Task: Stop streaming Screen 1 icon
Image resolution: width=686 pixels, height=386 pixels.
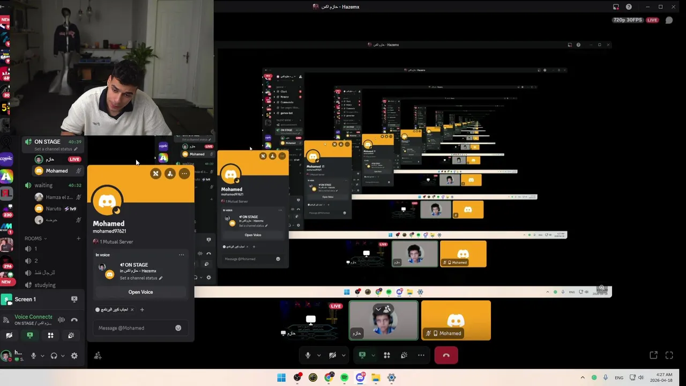Action: coord(74,299)
